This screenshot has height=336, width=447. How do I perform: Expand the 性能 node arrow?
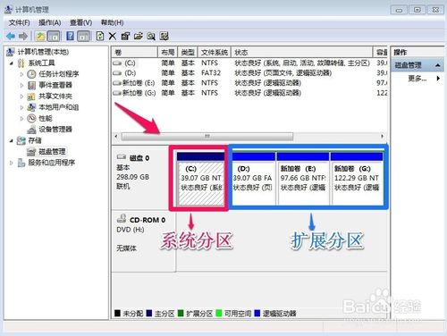21,119
